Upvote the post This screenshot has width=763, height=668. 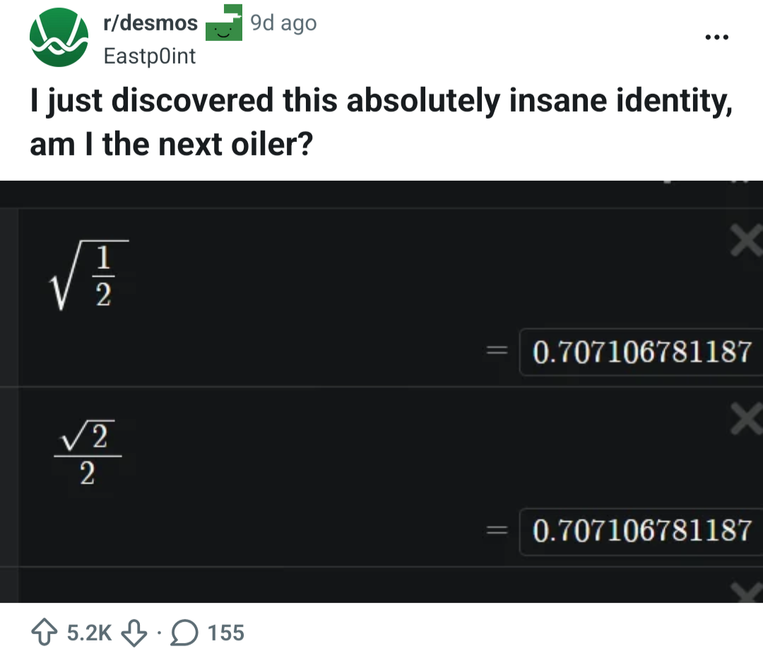coord(45,632)
